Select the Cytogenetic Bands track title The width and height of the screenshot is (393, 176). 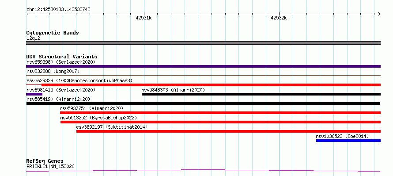[x=53, y=33]
